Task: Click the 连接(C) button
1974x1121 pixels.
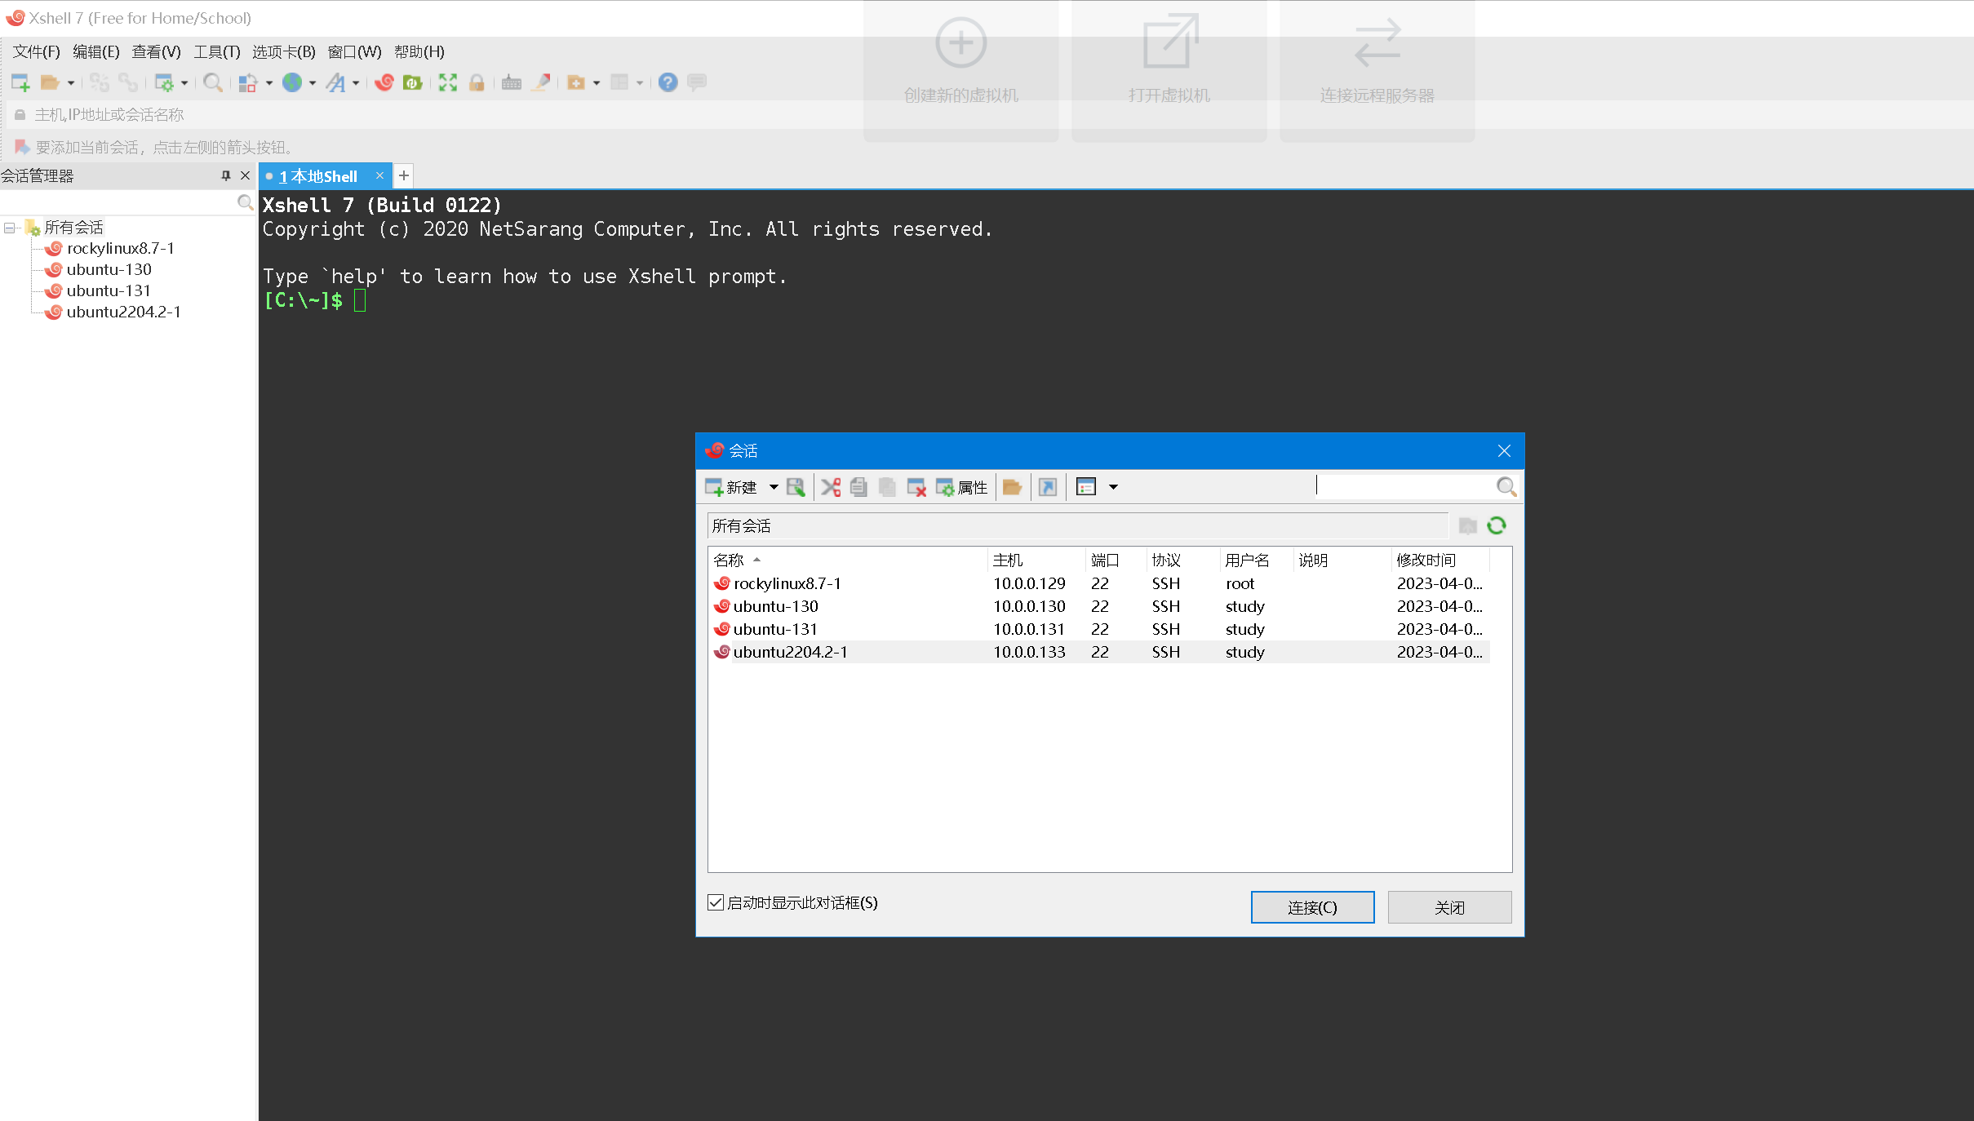Action: pos(1311,907)
